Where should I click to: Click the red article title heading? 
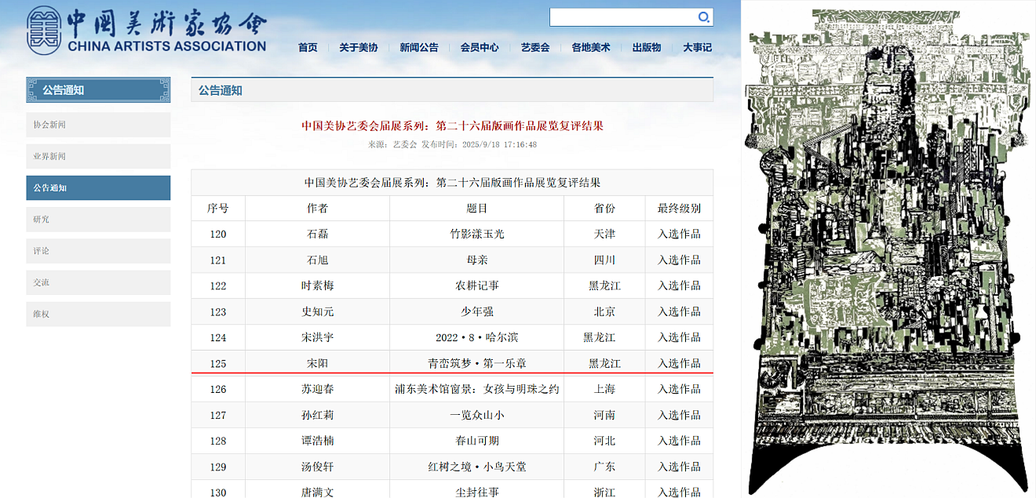[x=452, y=125]
